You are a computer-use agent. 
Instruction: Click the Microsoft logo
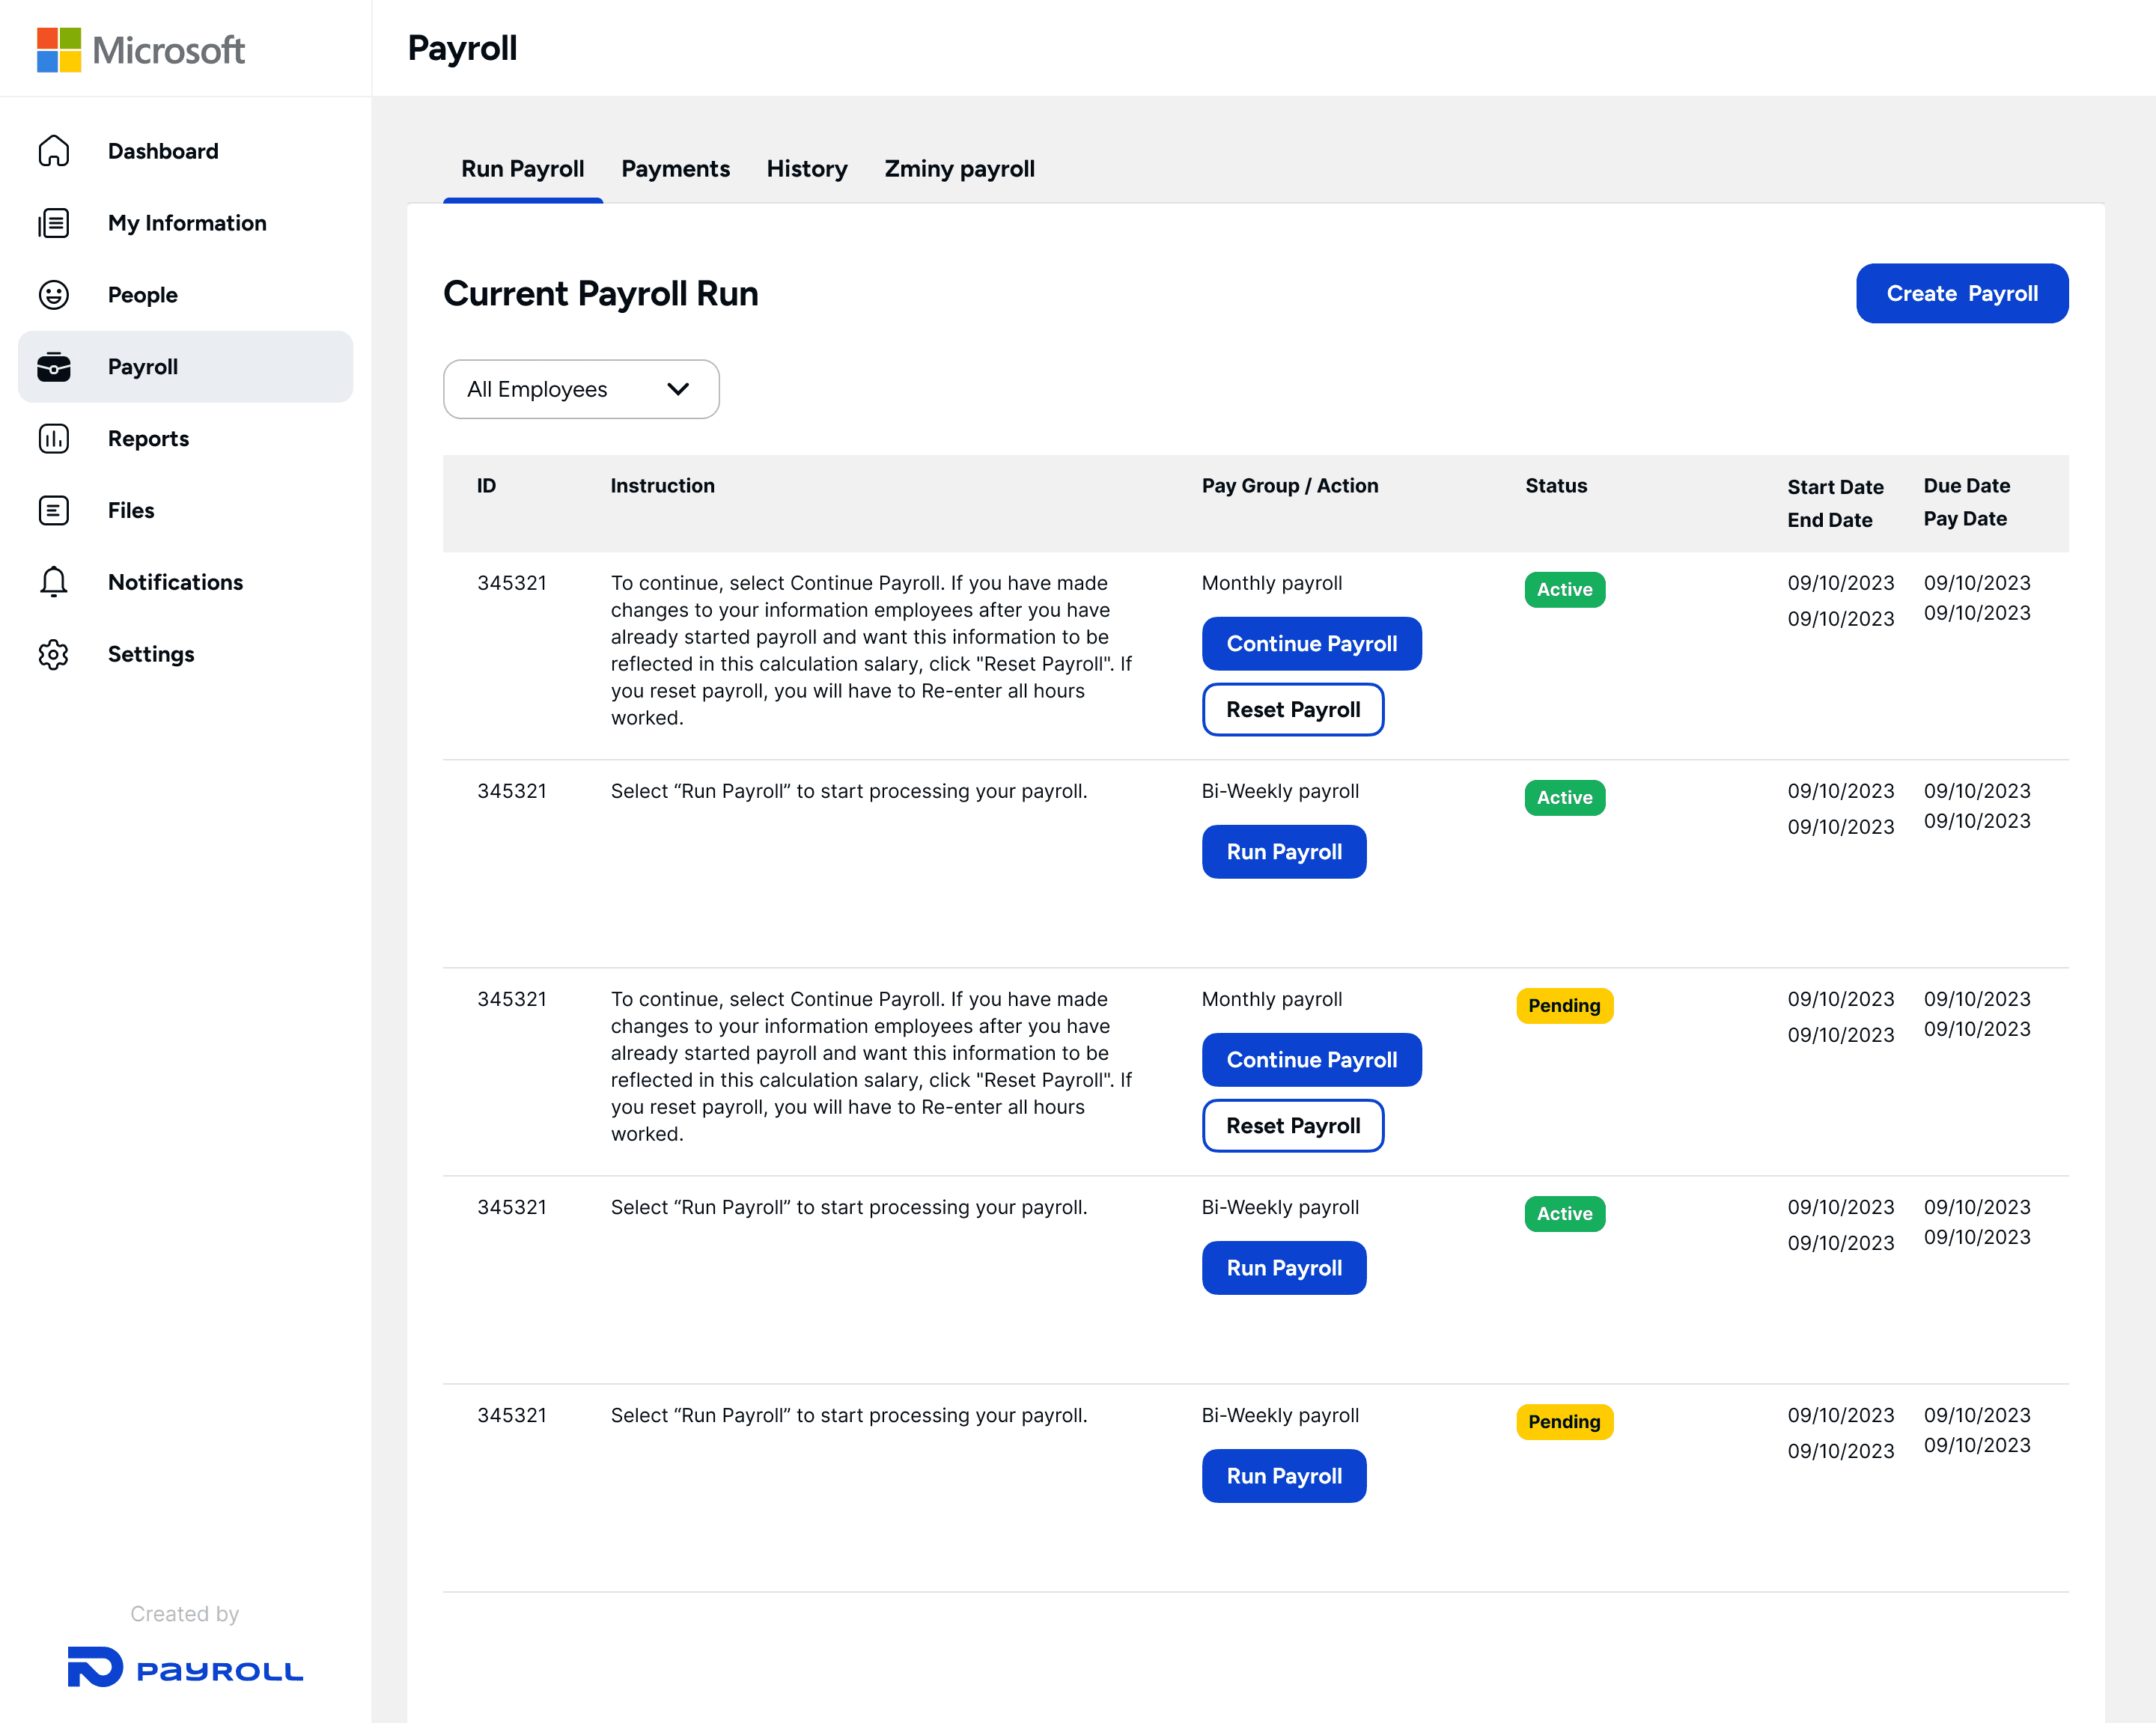(141, 49)
